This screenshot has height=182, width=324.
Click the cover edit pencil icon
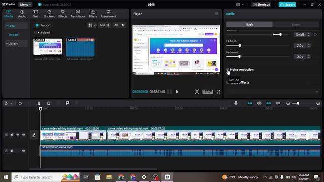click(34, 135)
